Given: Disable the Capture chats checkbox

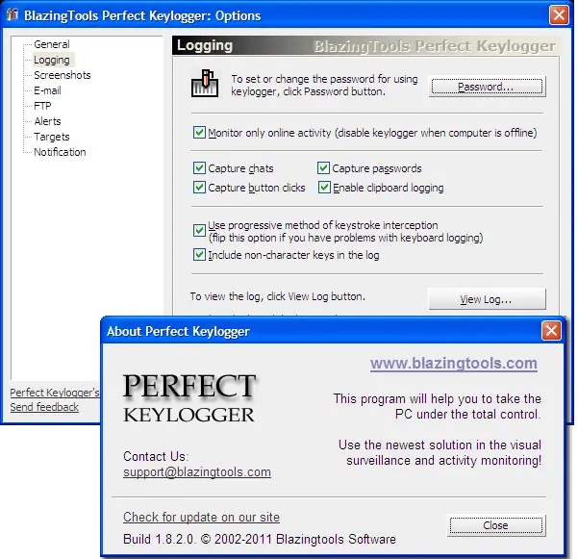Looking at the screenshot, I should click(x=199, y=168).
